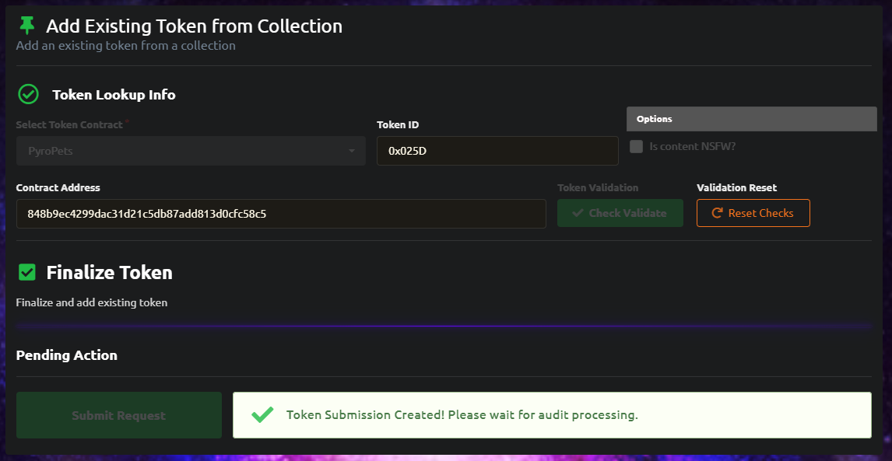The width and height of the screenshot is (892, 461).
Task: Click the Token ID field showing 0x025D
Action: coord(497,151)
